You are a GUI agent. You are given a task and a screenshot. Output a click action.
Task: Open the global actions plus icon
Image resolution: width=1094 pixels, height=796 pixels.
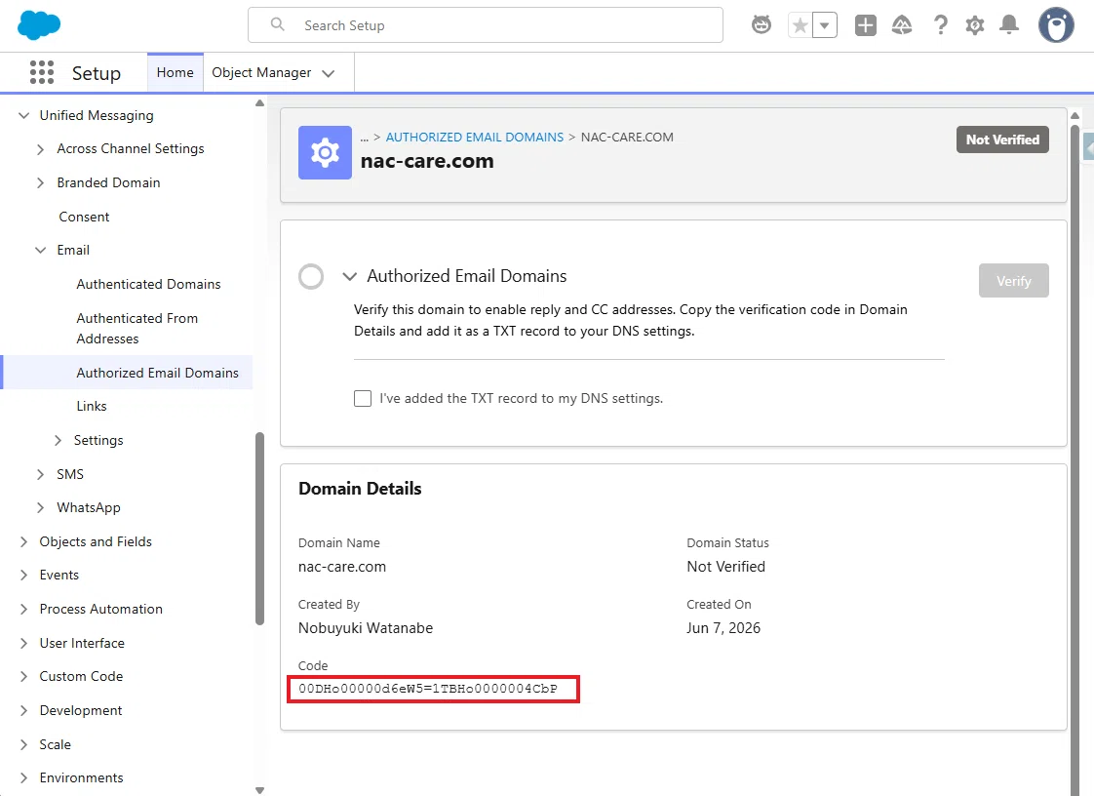click(x=865, y=25)
